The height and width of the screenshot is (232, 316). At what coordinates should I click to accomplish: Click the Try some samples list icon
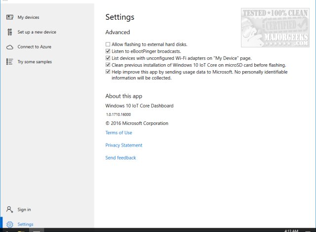pyautogui.click(x=9, y=62)
